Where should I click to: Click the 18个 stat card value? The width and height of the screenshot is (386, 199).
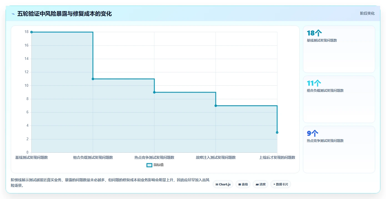(x=314, y=33)
